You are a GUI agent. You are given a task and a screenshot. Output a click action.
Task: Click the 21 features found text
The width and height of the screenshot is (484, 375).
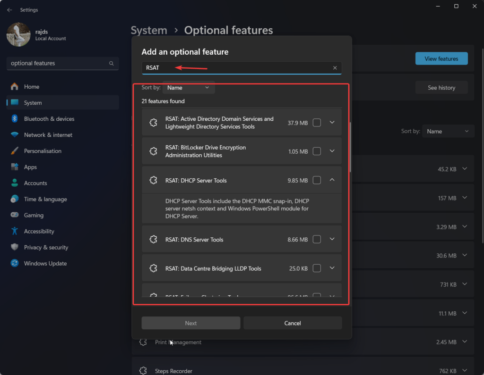pyautogui.click(x=163, y=101)
